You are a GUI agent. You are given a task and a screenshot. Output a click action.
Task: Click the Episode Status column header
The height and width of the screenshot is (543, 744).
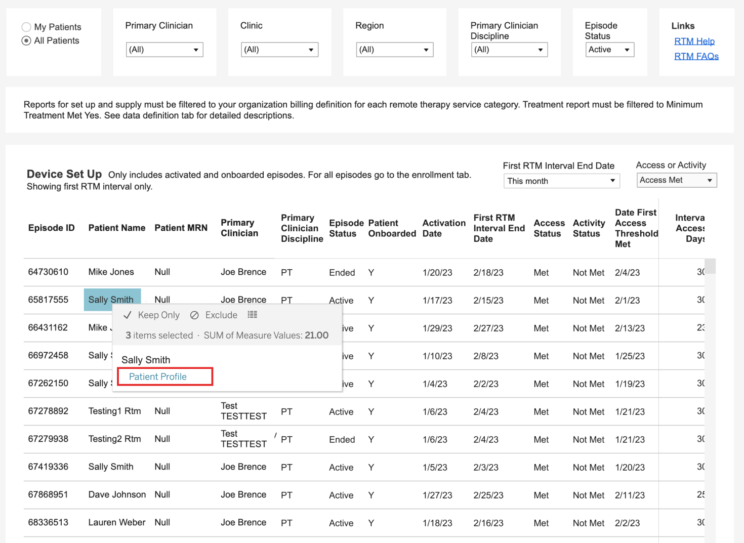(x=346, y=228)
